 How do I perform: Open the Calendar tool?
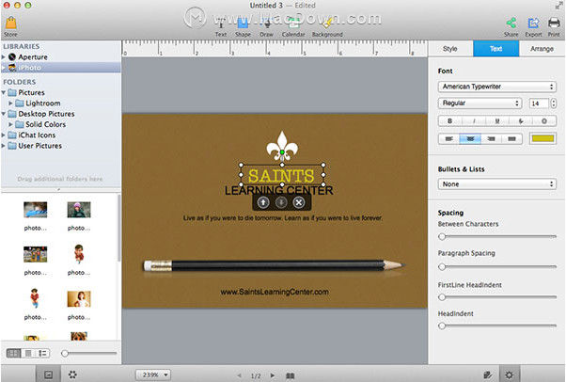click(293, 27)
